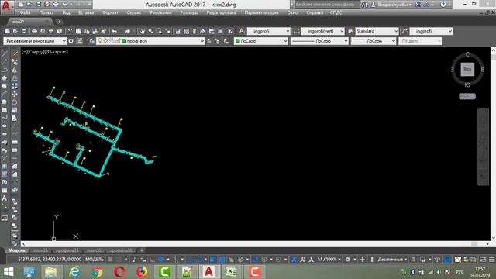This screenshot has width=496, height=279.
Task: Open the Рисование и аннотации workspace dropdown
Action: pos(35,41)
